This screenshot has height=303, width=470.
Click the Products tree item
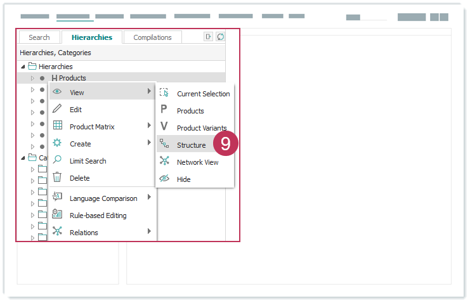point(72,78)
